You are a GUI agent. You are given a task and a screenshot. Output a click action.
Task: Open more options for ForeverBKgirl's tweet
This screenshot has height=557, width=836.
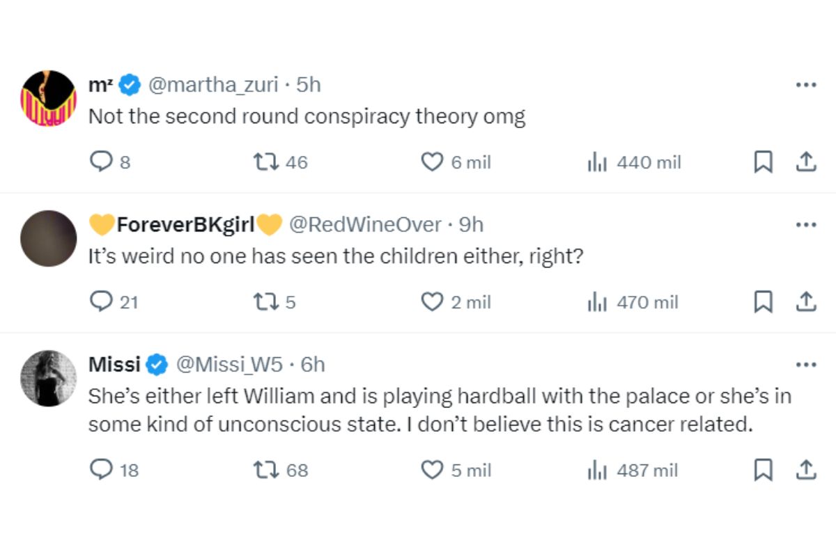point(805,225)
